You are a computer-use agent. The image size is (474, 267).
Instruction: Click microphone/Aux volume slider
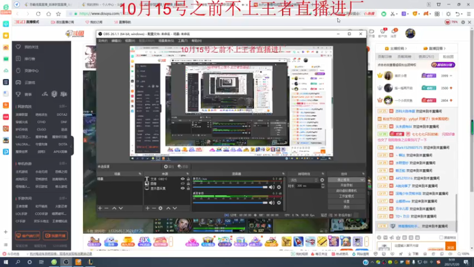click(230, 187)
